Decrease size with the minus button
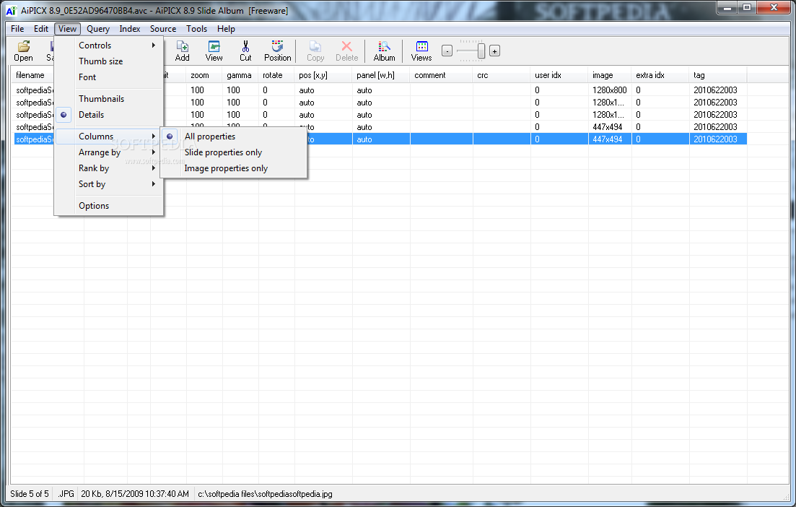 coord(447,51)
